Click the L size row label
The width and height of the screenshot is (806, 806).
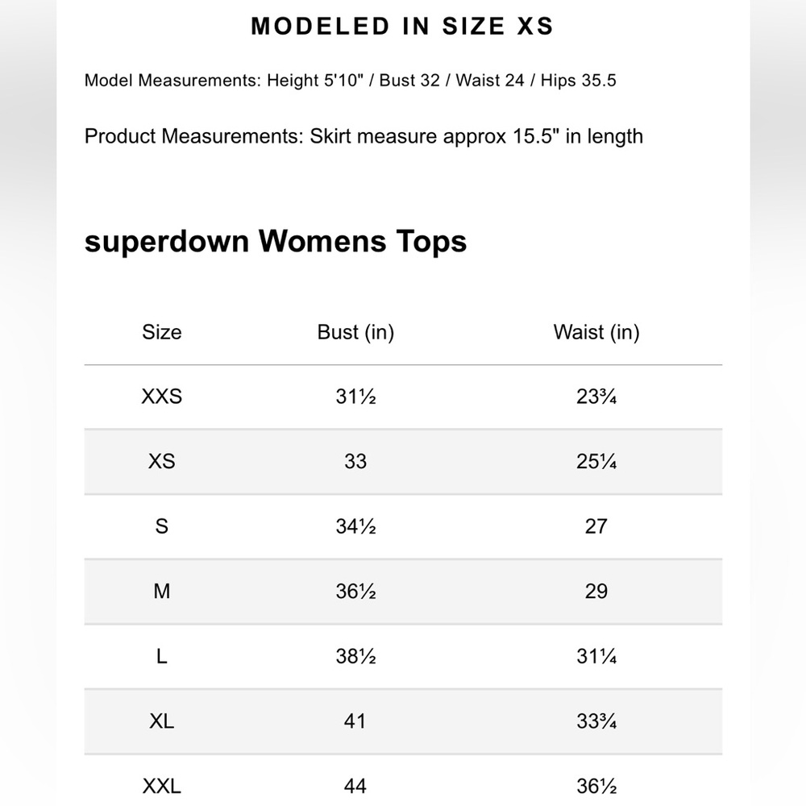coord(162,656)
